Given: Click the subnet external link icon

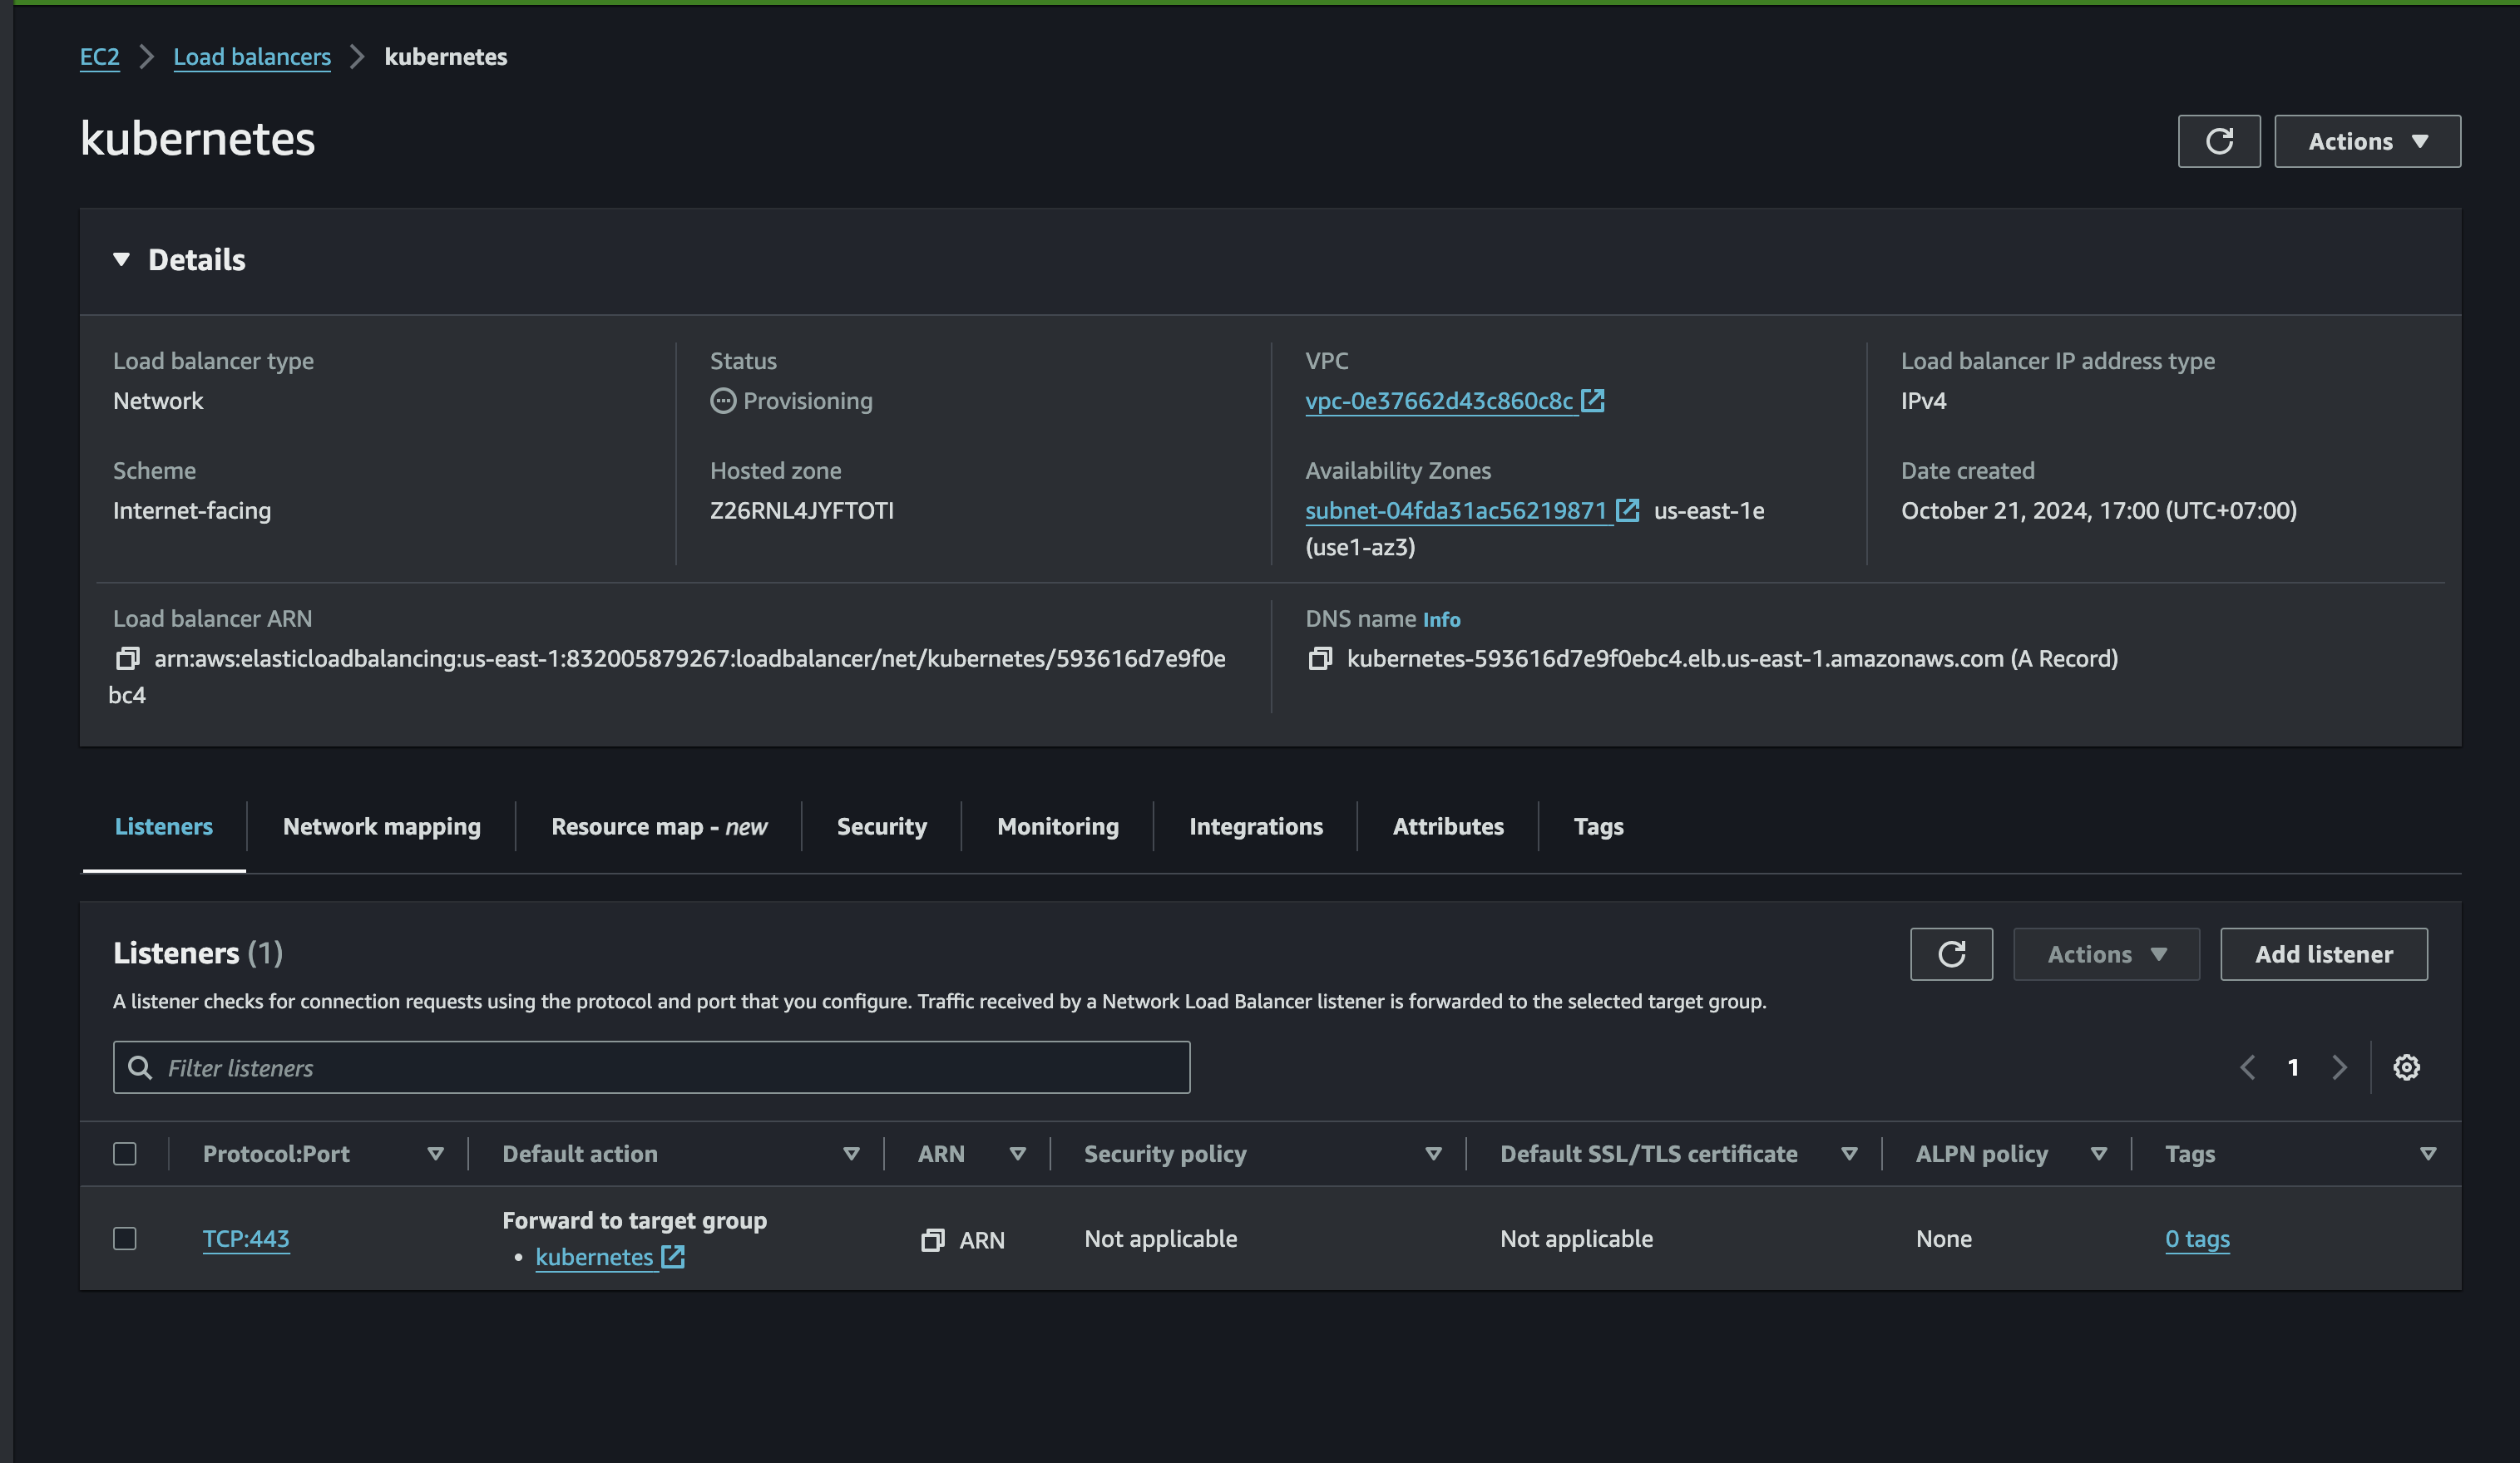Looking at the screenshot, I should pyautogui.click(x=1627, y=510).
